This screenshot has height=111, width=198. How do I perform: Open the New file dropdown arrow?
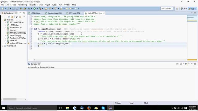5,9
